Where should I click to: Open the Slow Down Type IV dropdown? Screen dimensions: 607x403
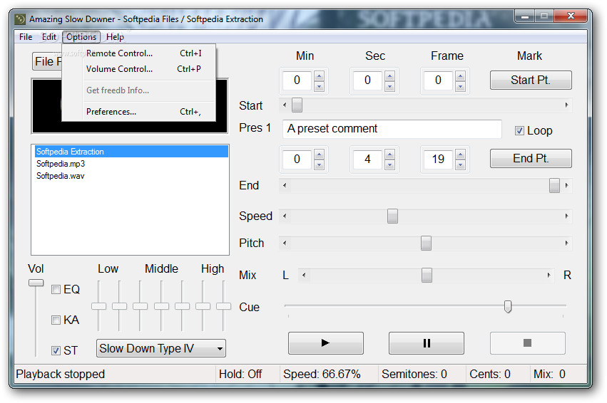161,348
